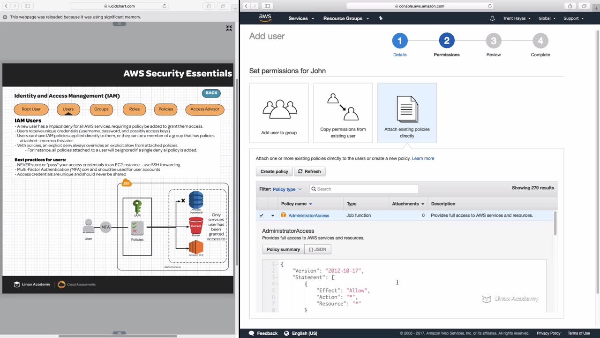Go back in the Lucidchart Safari window
Image resolution: width=600 pixels, height=338 pixels.
(5, 6)
